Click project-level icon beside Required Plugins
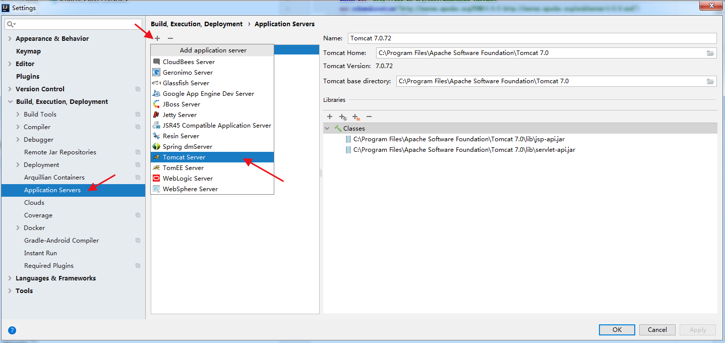Viewport: 725px width, 343px height. (x=138, y=265)
